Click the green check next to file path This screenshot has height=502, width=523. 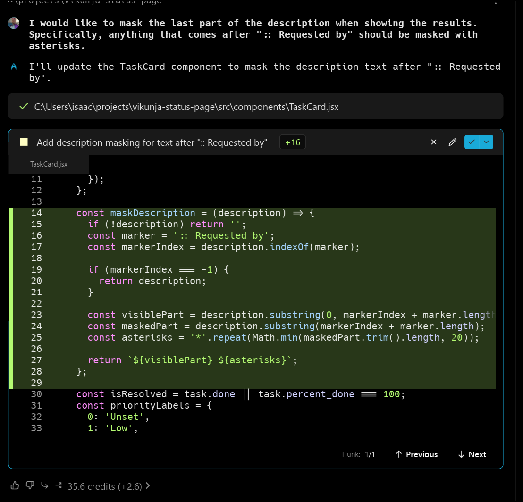[23, 107]
